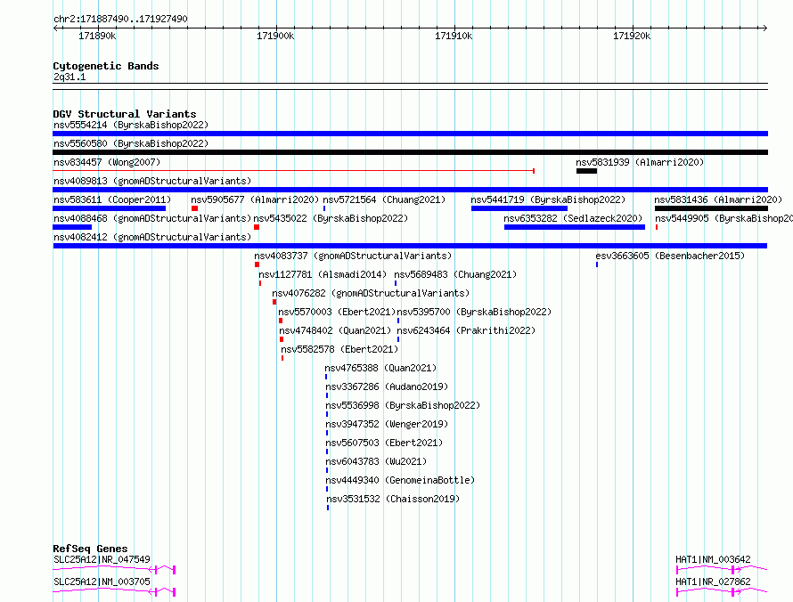The height and width of the screenshot is (602, 793).
Task: Click nsv4748402 (Quan2021) label
Action: click(335, 330)
